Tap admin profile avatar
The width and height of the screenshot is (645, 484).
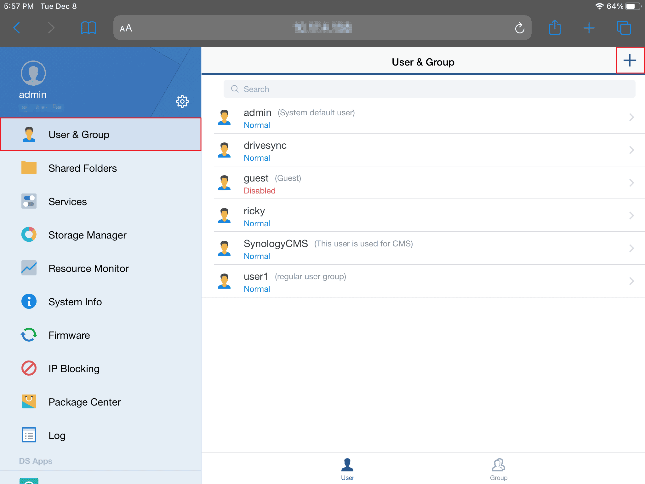tap(33, 73)
